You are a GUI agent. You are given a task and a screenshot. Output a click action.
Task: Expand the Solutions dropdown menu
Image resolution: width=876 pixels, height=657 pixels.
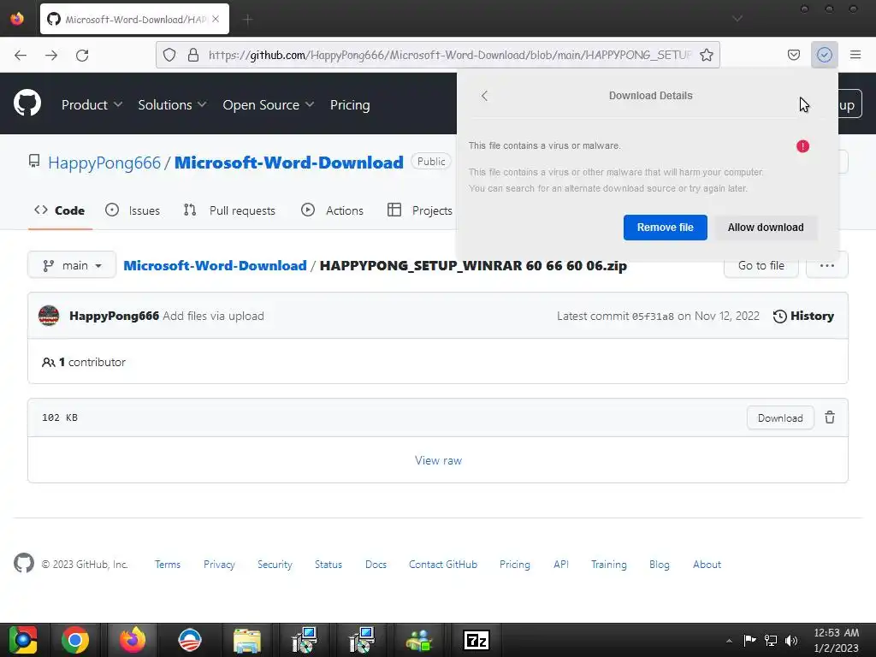pos(172,104)
